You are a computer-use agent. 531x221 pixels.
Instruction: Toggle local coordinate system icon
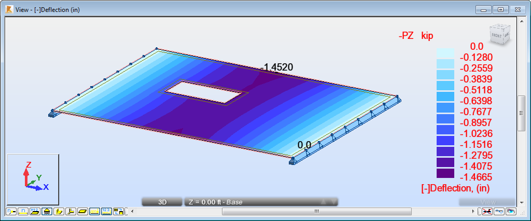71,212
